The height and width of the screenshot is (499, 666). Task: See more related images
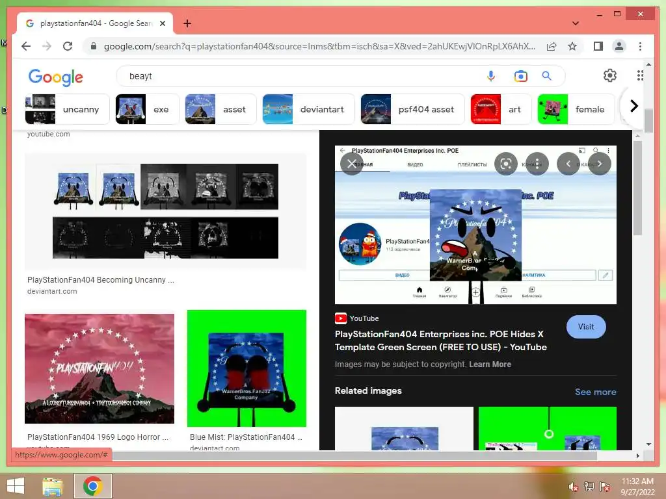[x=596, y=392]
